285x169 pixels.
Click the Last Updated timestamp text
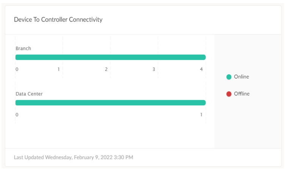tap(74, 157)
